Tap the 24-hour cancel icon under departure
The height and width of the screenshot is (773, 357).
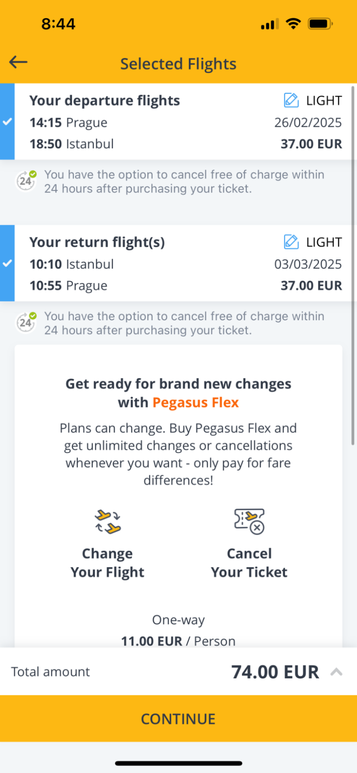tap(26, 181)
